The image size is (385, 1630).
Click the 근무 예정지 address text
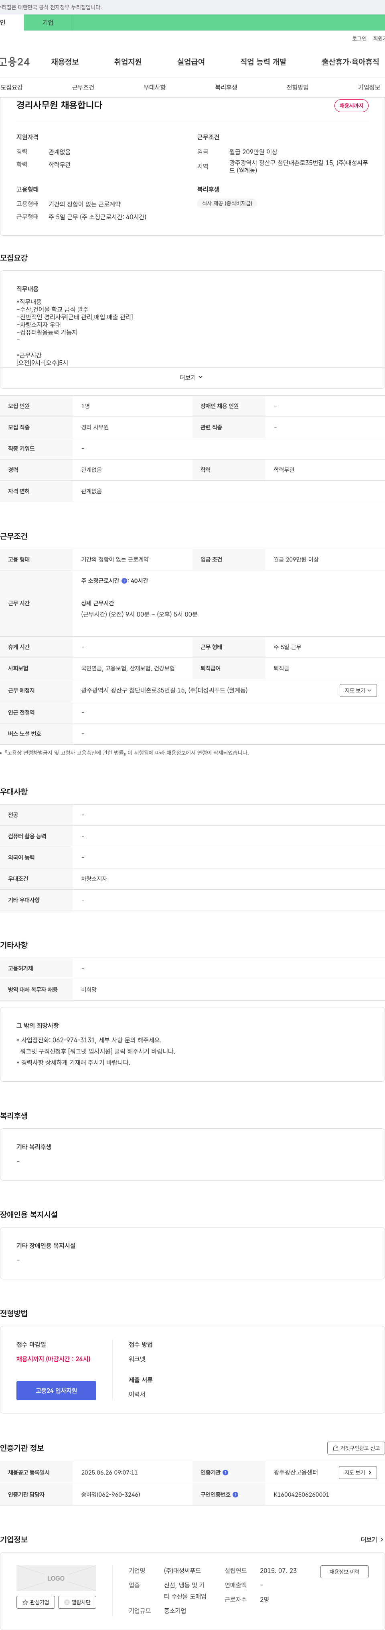tap(164, 690)
